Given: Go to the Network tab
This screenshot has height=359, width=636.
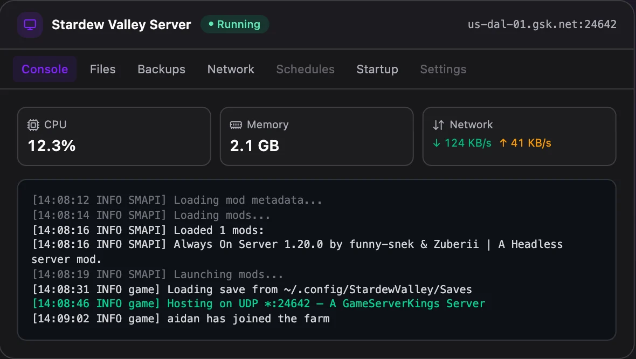Looking at the screenshot, I should 231,70.
